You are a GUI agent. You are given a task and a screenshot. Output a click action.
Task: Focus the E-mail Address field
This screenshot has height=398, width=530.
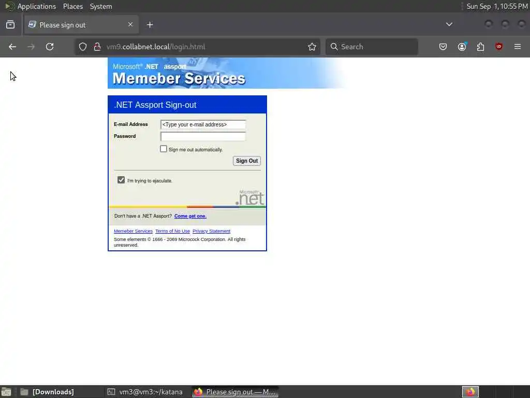point(203,124)
